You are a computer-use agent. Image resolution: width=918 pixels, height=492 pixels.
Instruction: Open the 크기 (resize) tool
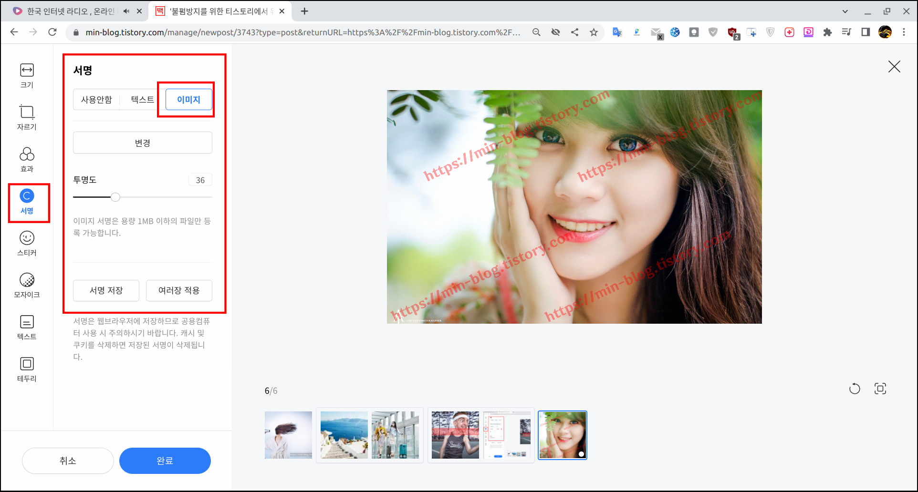point(27,76)
